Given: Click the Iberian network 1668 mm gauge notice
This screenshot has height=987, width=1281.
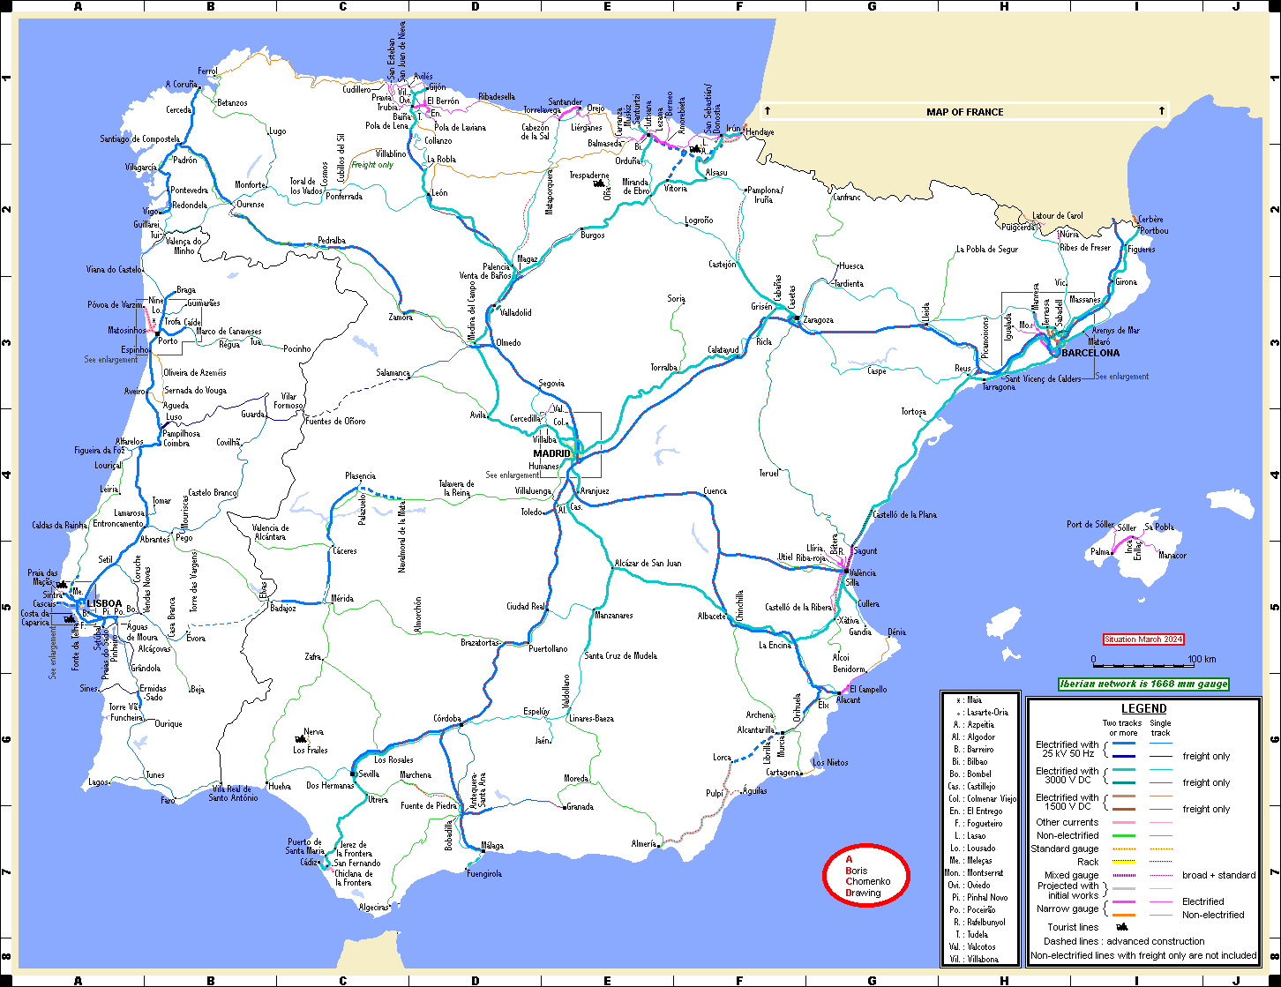Looking at the screenshot, I should tap(1143, 684).
